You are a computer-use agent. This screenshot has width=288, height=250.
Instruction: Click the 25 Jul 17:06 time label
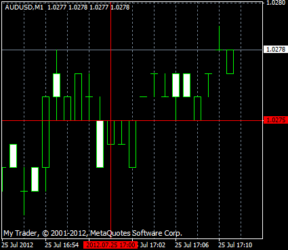point(192,245)
